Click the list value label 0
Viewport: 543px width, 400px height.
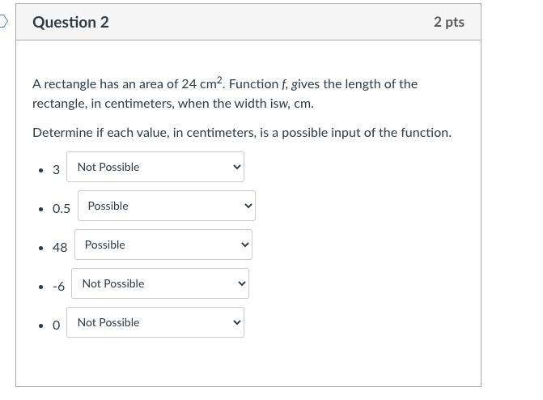coord(57,325)
